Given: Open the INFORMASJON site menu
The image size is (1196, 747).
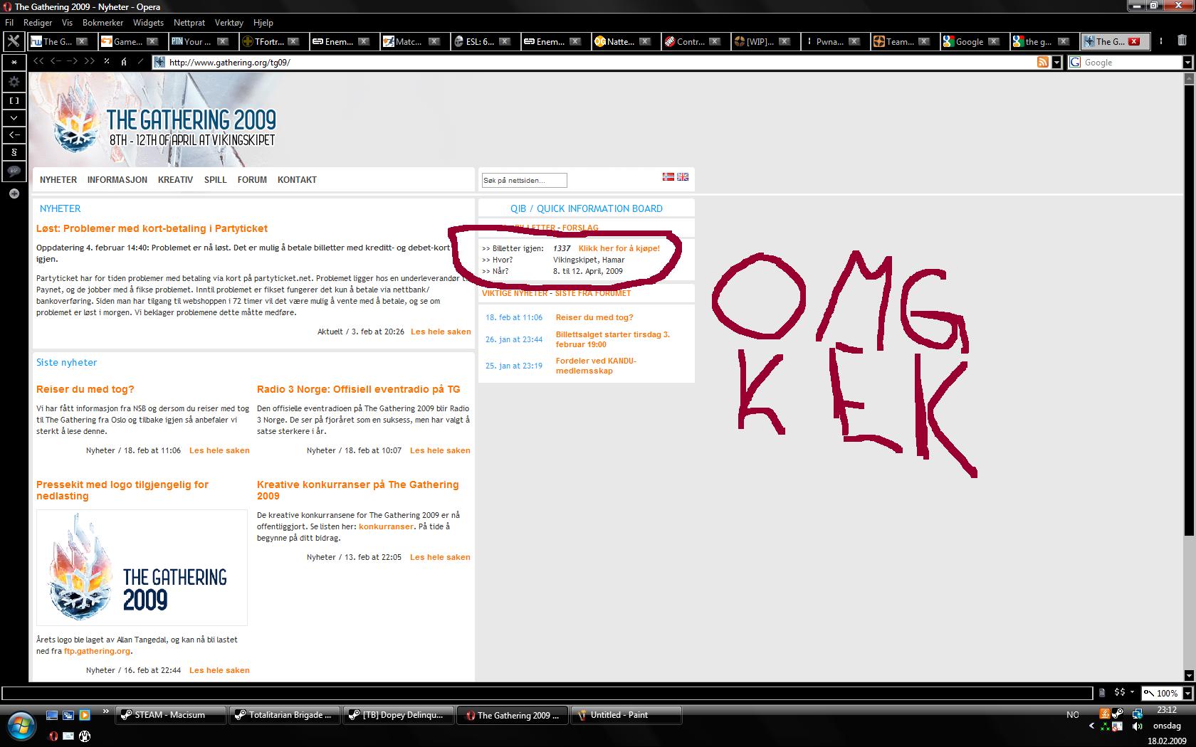Looking at the screenshot, I should coord(117,180).
